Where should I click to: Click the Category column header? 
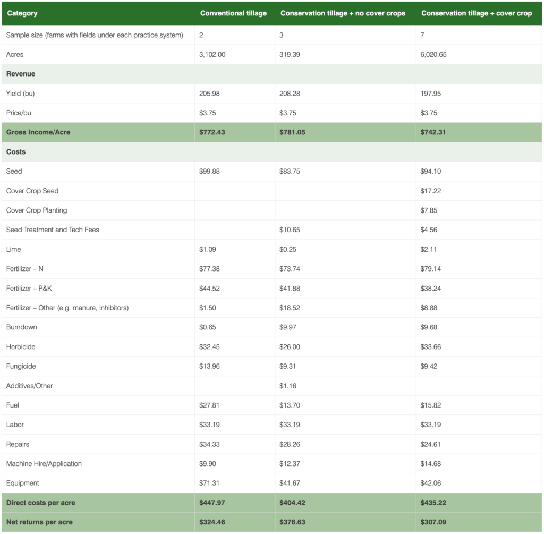[22, 13]
